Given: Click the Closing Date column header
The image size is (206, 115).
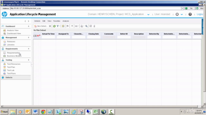Looking at the screenshot, I should 94,34.
